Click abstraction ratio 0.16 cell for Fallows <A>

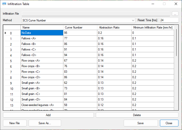click(114, 38)
